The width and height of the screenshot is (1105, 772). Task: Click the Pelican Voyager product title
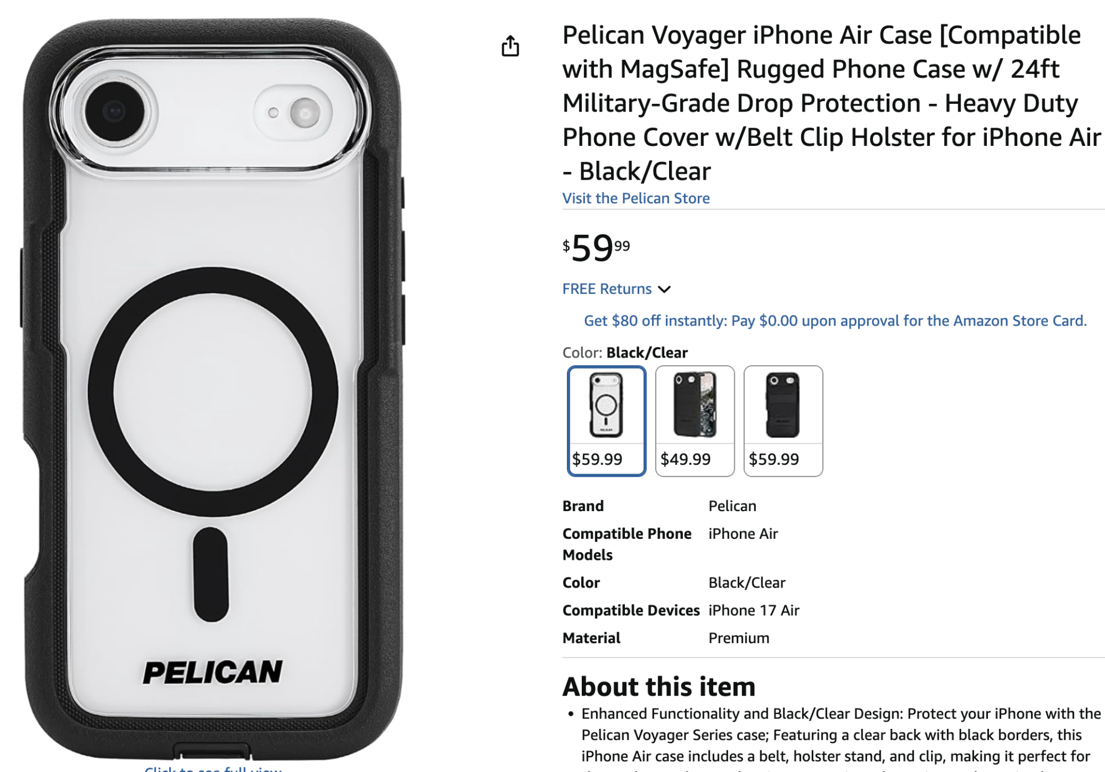[832, 103]
